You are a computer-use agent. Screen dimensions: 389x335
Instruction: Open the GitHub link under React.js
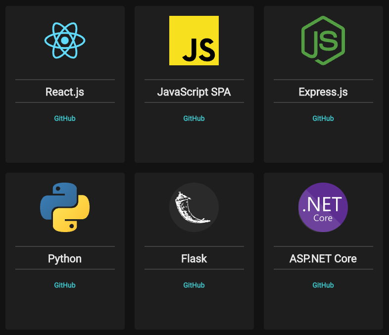(65, 118)
